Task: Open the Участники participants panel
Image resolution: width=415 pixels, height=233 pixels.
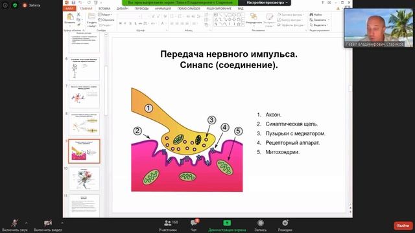Action: point(167,226)
